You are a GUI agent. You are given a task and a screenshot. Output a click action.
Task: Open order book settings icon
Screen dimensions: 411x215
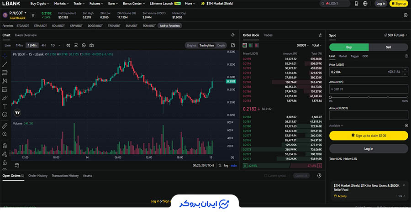[320, 35]
